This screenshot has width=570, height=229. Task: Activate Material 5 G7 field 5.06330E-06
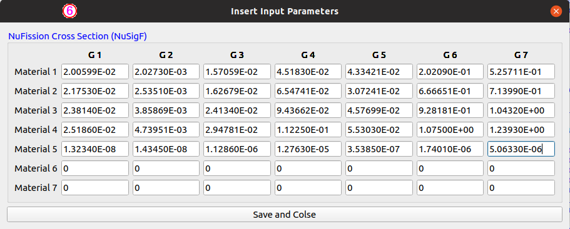click(521, 149)
